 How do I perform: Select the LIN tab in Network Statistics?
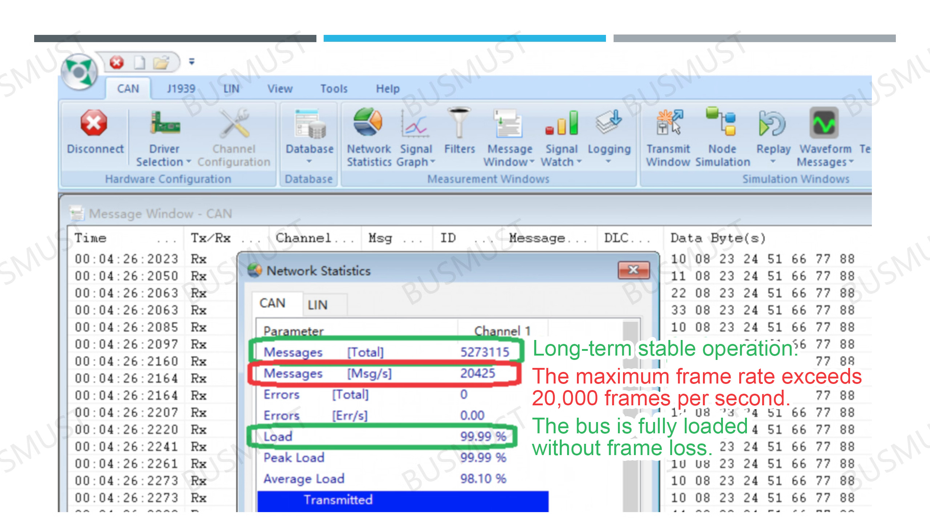318,305
